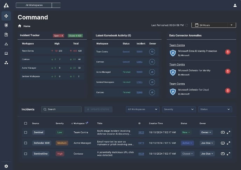This screenshot has width=241, height=170.
Task: Click shield icon of Defender for Identity connector
Action: click(173, 72)
